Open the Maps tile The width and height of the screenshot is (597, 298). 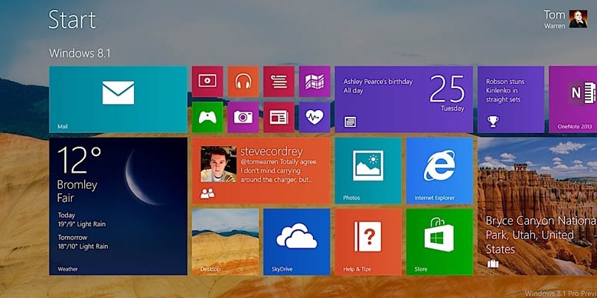pos(315,81)
